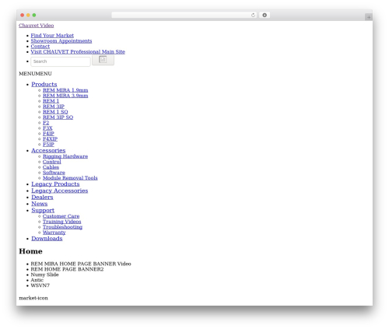Open the F4XIP product link
Screen dimensions: 389x329
click(50, 139)
